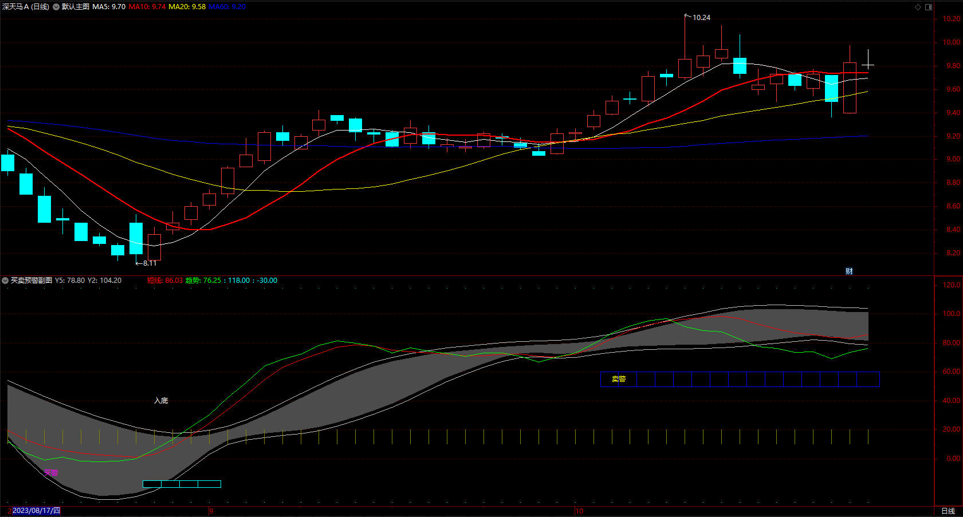Click the 9.00 price axis label

pyautogui.click(x=953, y=159)
